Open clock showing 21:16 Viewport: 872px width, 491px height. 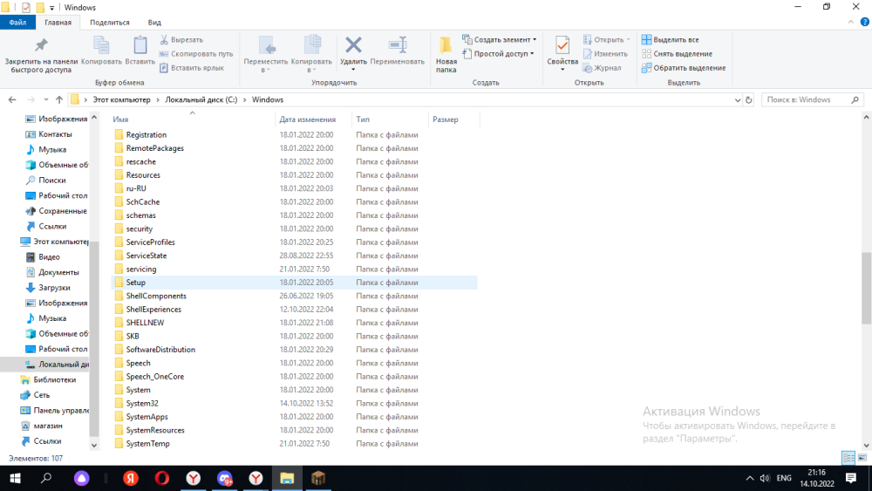817,478
